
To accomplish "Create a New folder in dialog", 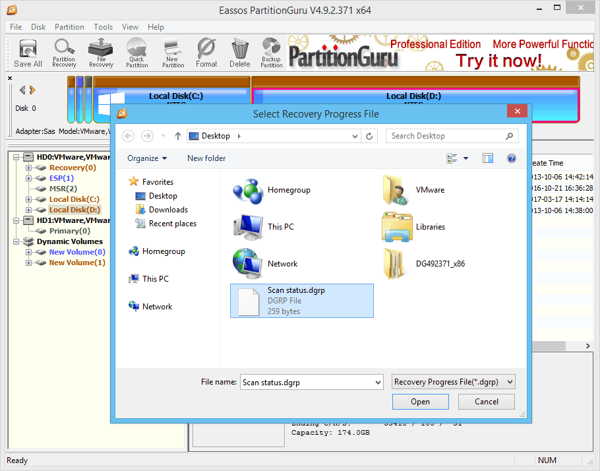I will click(206, 158).
